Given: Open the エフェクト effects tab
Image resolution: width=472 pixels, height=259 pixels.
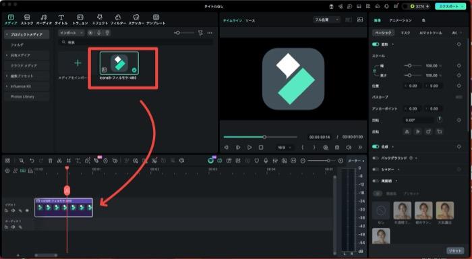Looking at the screenshot, I should coord(100,20).
